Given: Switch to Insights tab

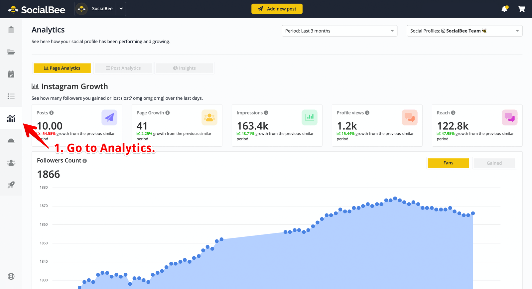Looking at the screenshot, I should click(185, 68).
